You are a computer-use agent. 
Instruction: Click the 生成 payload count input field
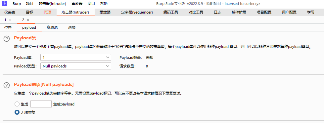pyautogui.click(x=41, y=104)
